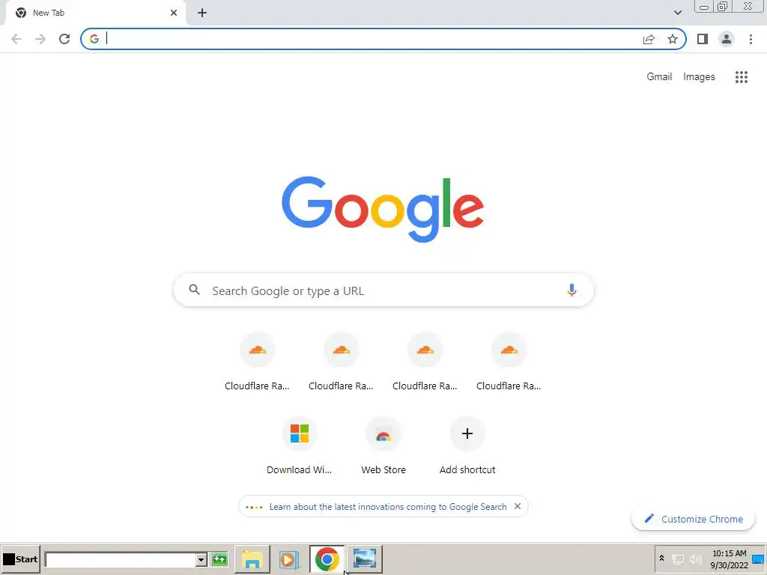This screenshot has height=575, width=767.
Task: Open the Chrome side panel
Action: (703, 39)
